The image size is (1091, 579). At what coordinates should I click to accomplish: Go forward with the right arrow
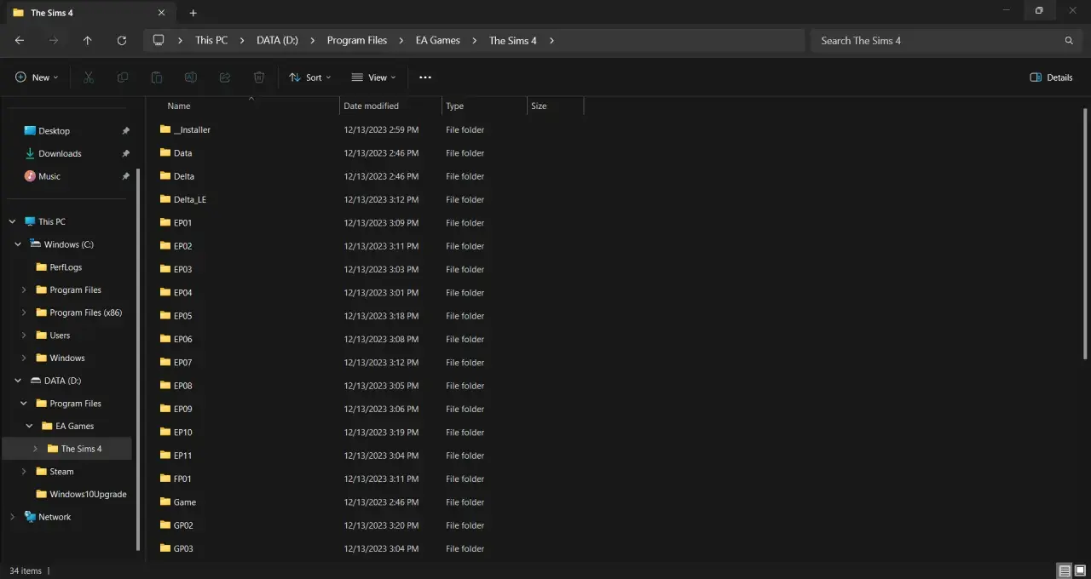54,40
